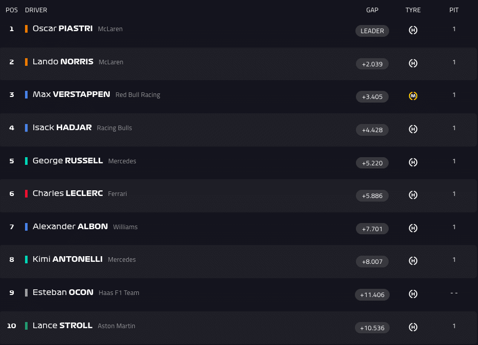
Task: Click the GAP column header
Action: pyautogui.click(x=372, y=10)
